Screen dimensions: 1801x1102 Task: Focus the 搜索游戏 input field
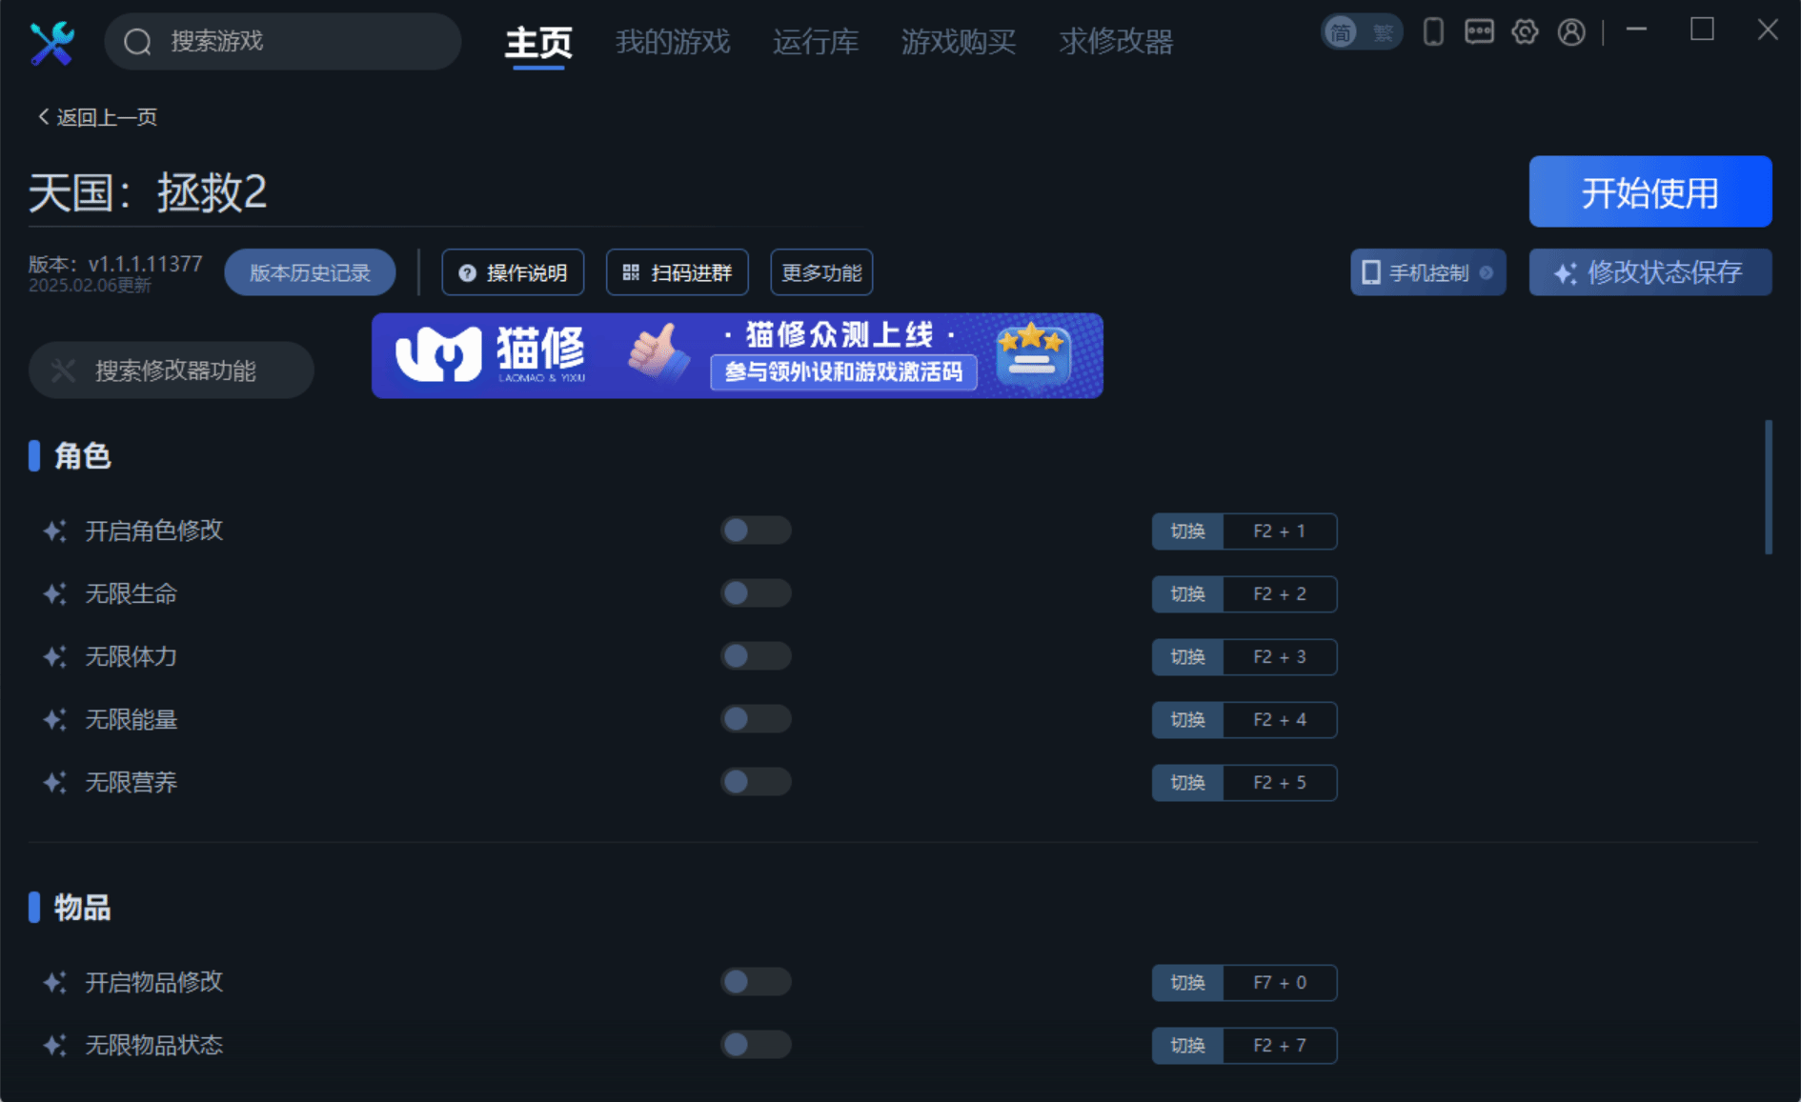tap(283, 42)
